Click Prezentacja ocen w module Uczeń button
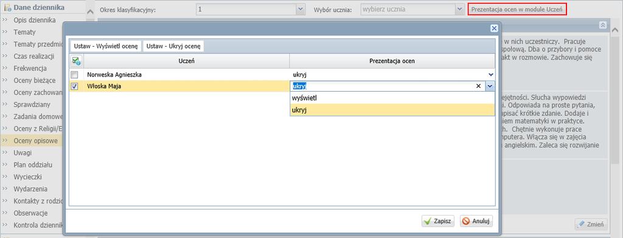This screenshot has height=238, width=623. [517, 10]
